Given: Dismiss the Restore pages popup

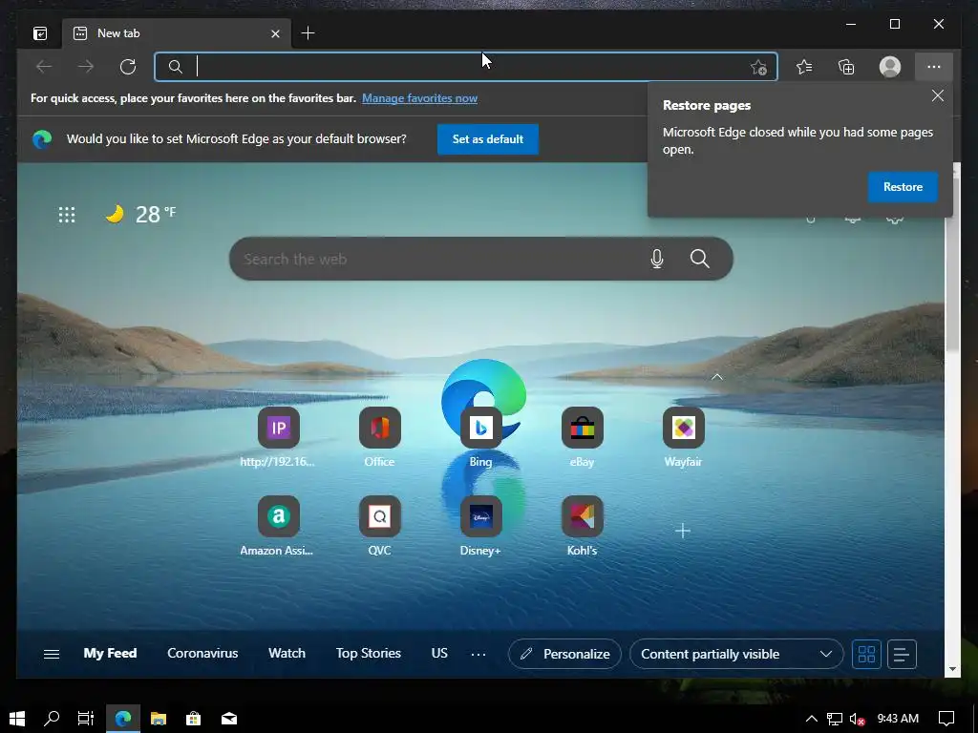Looking at the screenshot, I should 938,95.
